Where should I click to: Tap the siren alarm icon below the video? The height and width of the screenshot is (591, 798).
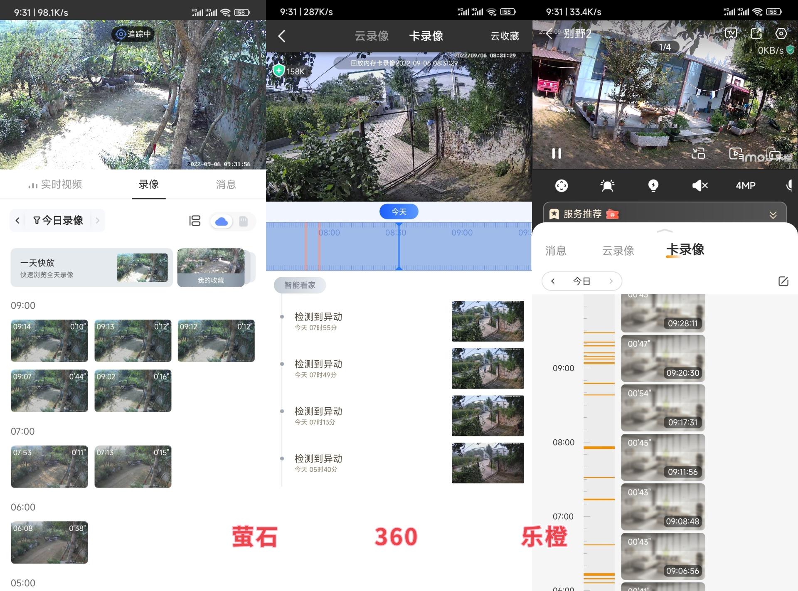click(x=608, y=186)
